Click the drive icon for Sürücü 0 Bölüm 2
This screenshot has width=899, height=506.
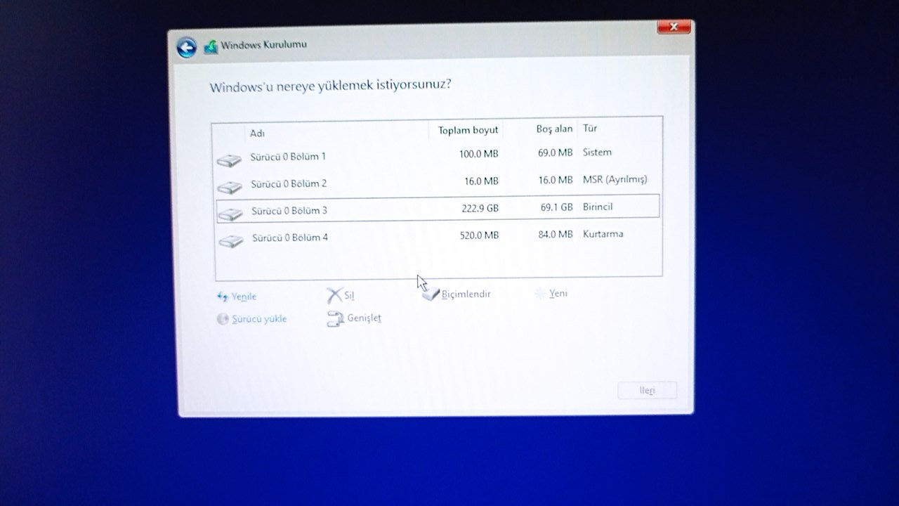coord(230,188)
